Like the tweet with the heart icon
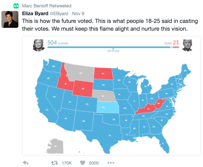 [x=83, y=163]
